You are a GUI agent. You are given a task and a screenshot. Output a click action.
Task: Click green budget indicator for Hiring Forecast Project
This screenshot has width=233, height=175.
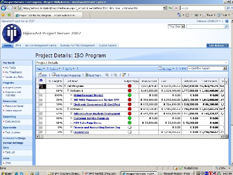(x=129, y=95)
